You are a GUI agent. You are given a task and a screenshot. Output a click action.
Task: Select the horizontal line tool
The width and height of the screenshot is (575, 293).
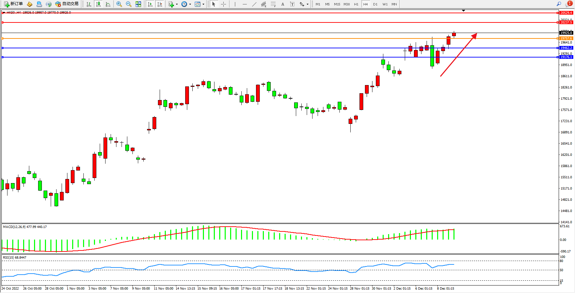[244, 4]
